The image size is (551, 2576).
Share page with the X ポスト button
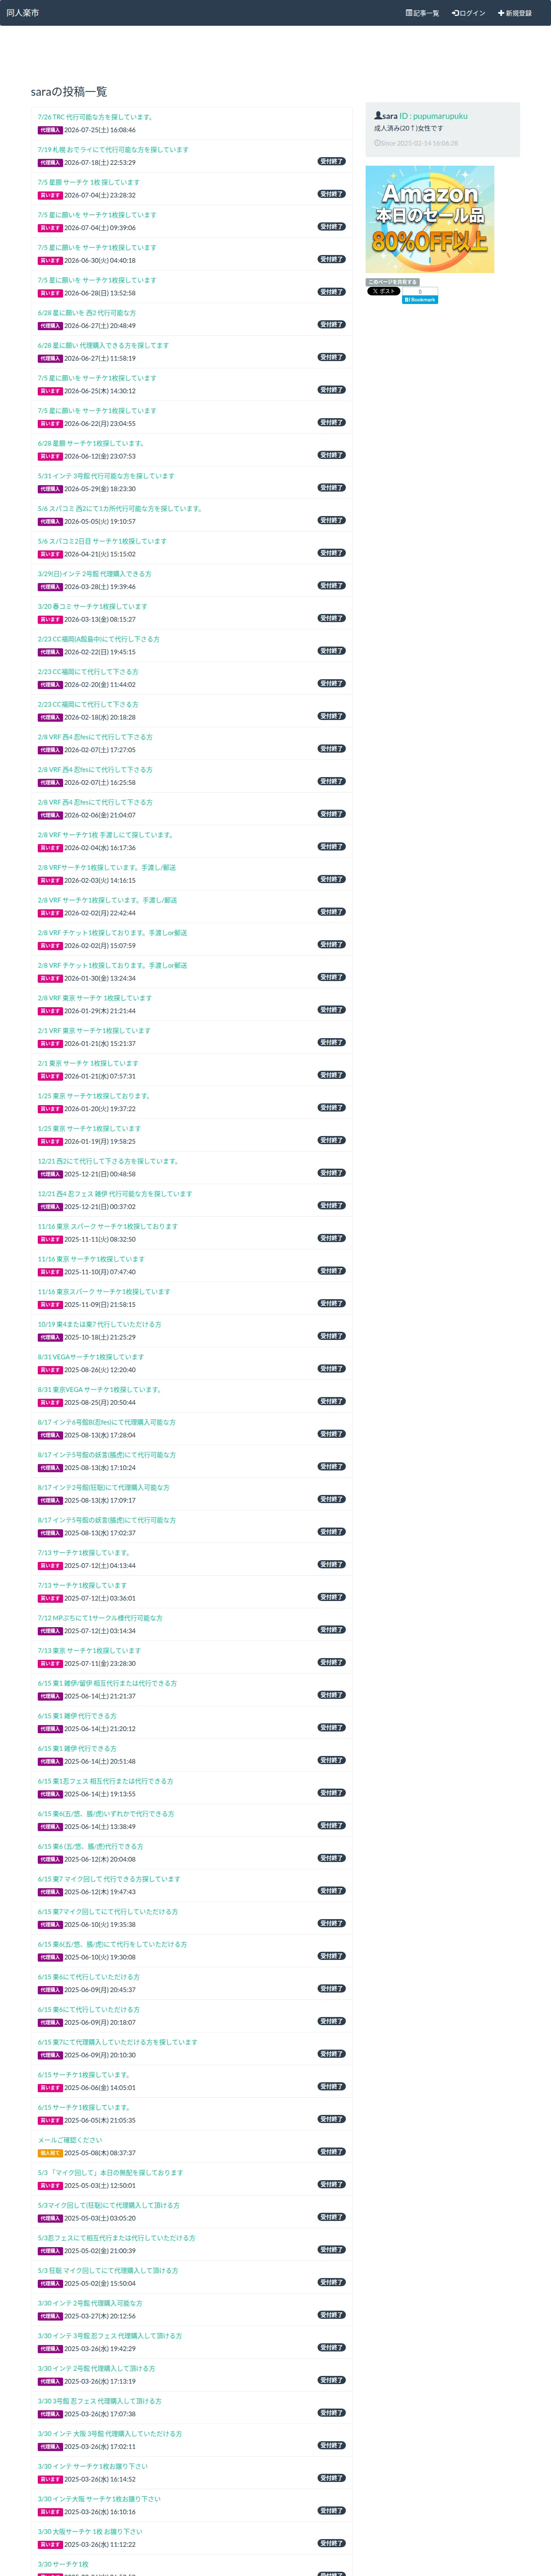[x=383, y=291]
